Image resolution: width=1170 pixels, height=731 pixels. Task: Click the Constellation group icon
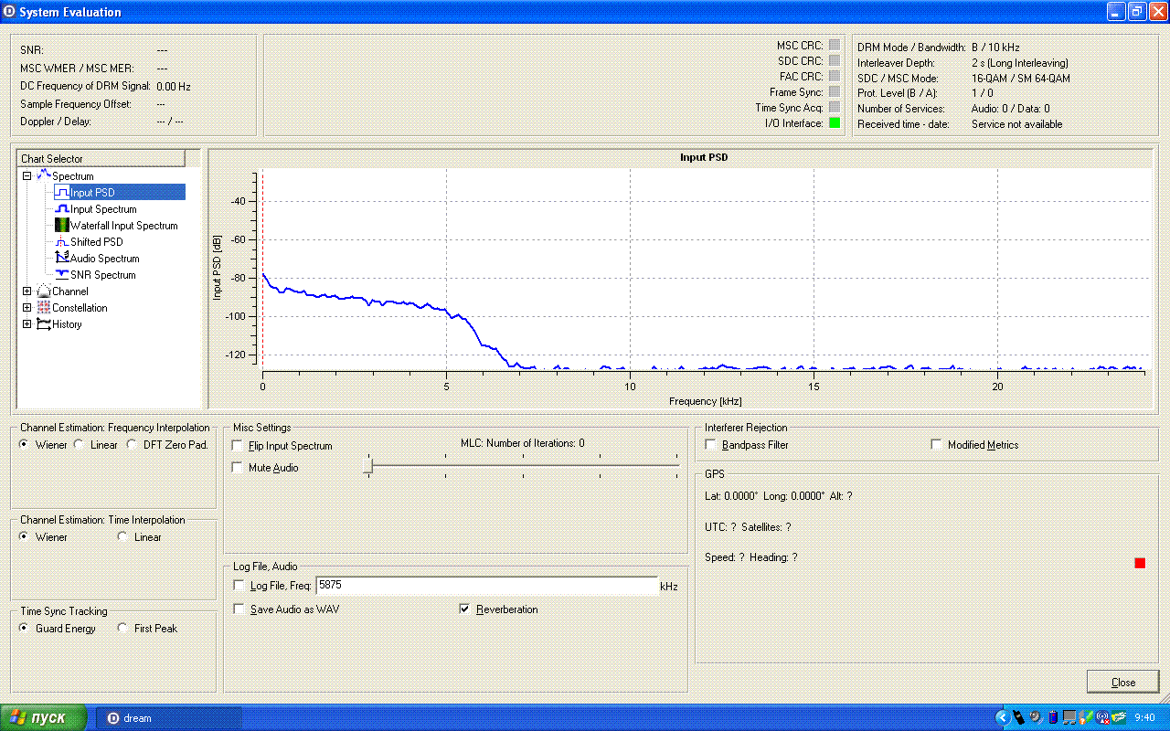(x=43, y=308)
